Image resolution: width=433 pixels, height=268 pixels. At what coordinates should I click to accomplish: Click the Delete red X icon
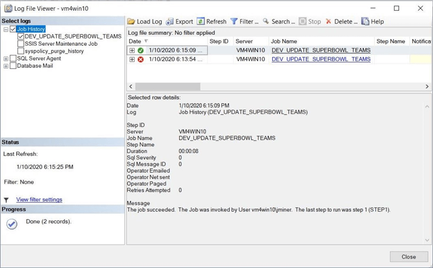pos(328,22)
